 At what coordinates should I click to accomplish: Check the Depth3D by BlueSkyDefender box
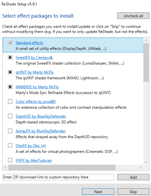(x=10, y=116)
